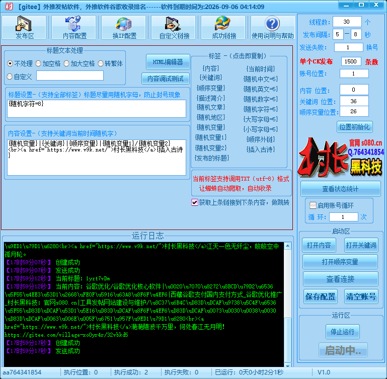Open the 发布区 publish area tab
This screenshot has height=379, width=387.
[24, 27]
